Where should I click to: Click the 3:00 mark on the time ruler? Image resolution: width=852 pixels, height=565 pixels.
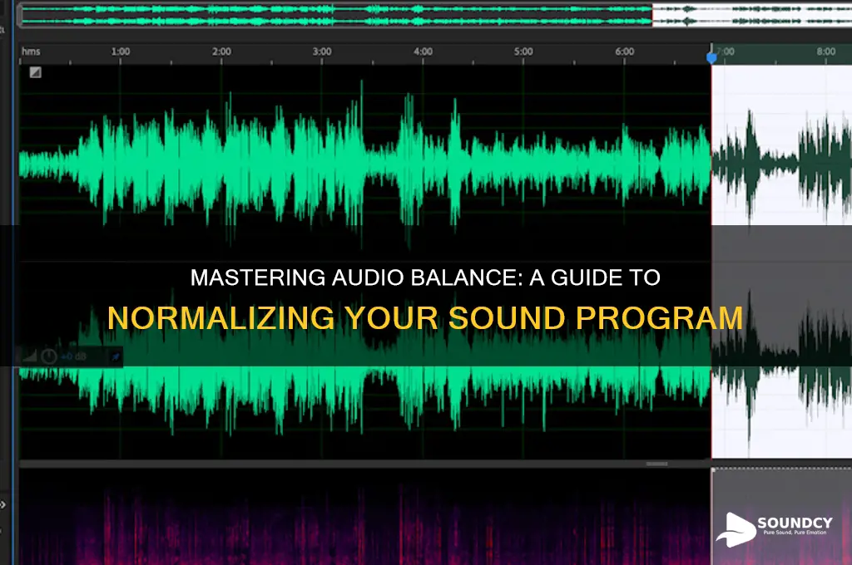[322, 52]
